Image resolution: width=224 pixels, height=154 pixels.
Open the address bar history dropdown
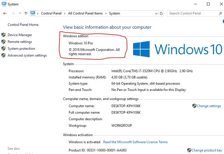(x=156, y=14)
